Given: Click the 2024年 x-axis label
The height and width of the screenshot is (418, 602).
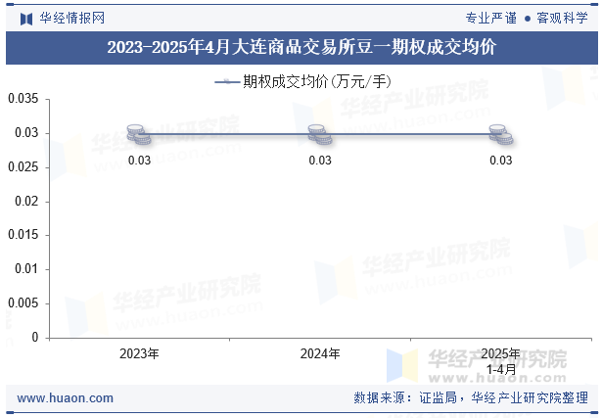Looking at the screenshot, I should click(x=320, y=353).
